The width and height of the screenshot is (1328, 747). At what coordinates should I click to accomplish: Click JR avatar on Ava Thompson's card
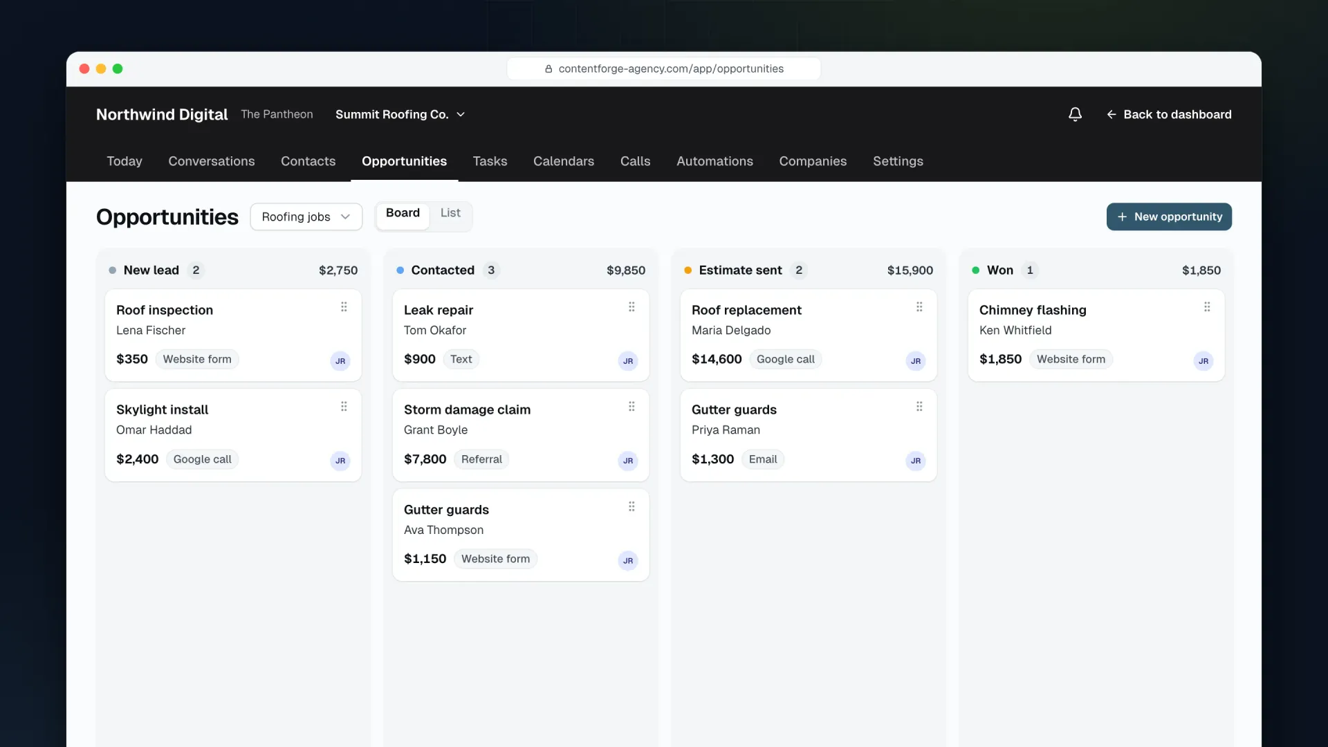(x=628, y=561)
